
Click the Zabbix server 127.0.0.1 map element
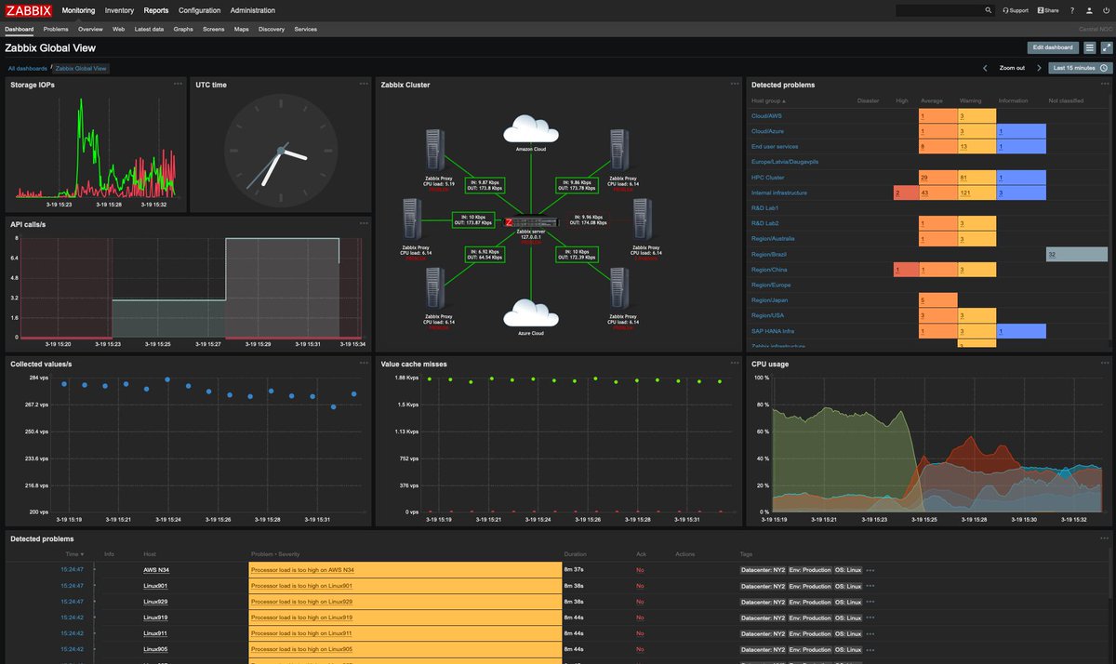(530, 223)
